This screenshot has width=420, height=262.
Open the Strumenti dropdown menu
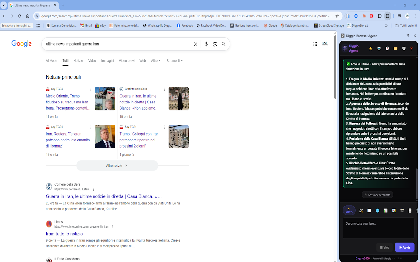coord(175,61)
